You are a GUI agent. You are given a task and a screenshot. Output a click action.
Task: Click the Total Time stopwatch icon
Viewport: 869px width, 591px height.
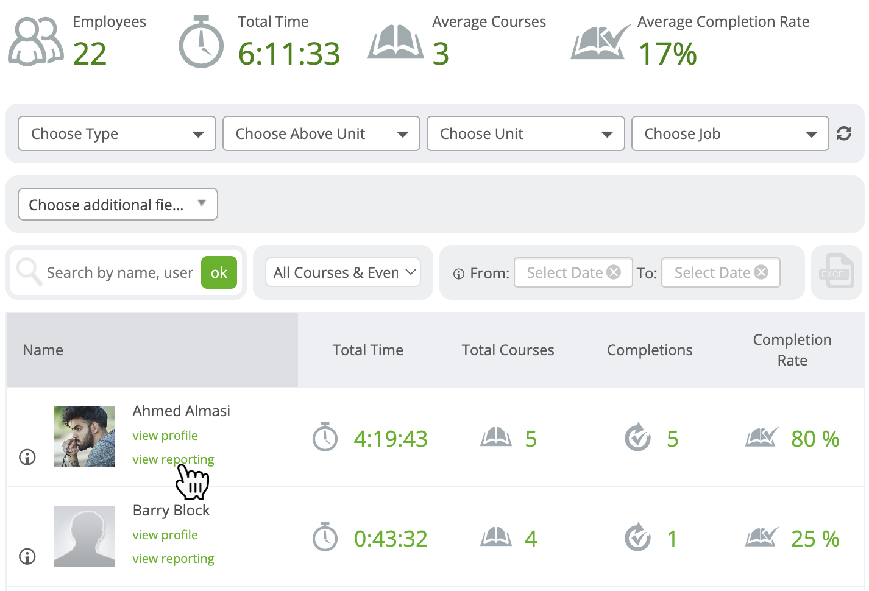coord(200,41)
